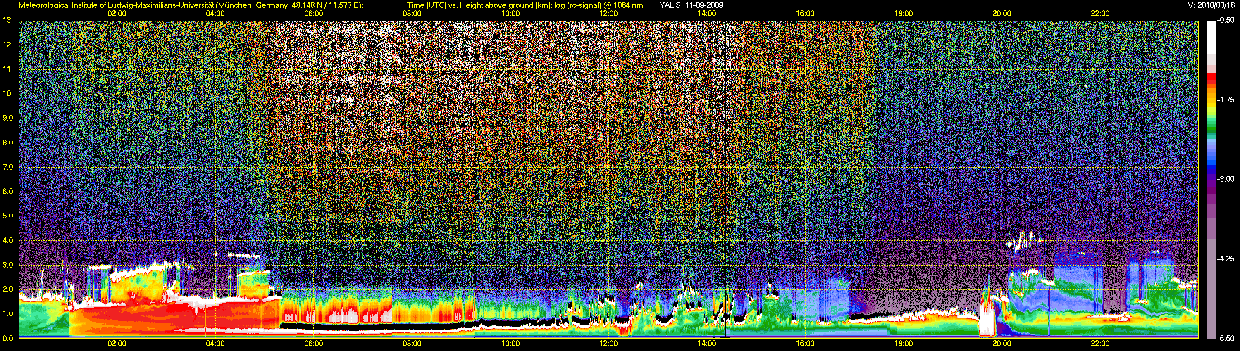This screenshot has width=1240, height=351.
Task: Pick the white segment of the color scale
Action: (1211, 36)
